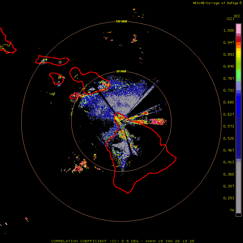Image resolution: width=243 pixels, height=243 pixels.
Task: Pick the red segment of the color bar
Action: (x=238, y=40)
